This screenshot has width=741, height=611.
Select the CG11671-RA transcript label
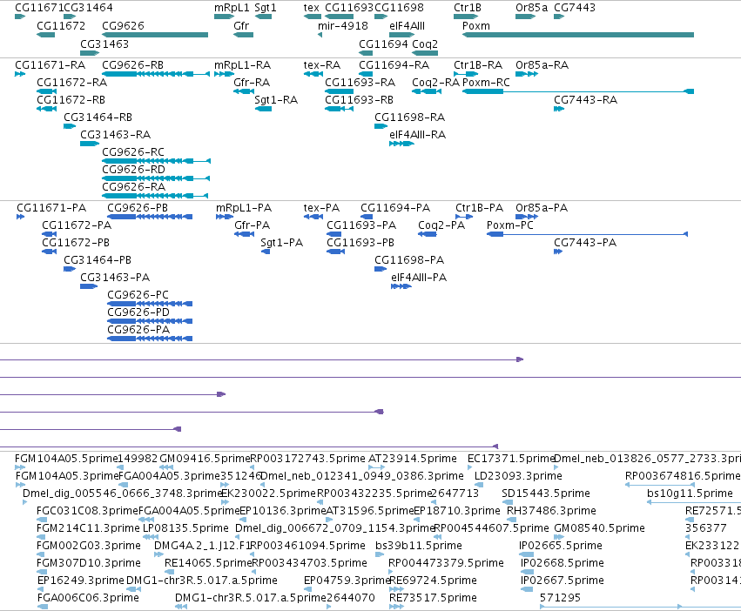click(x=51, y=64)
